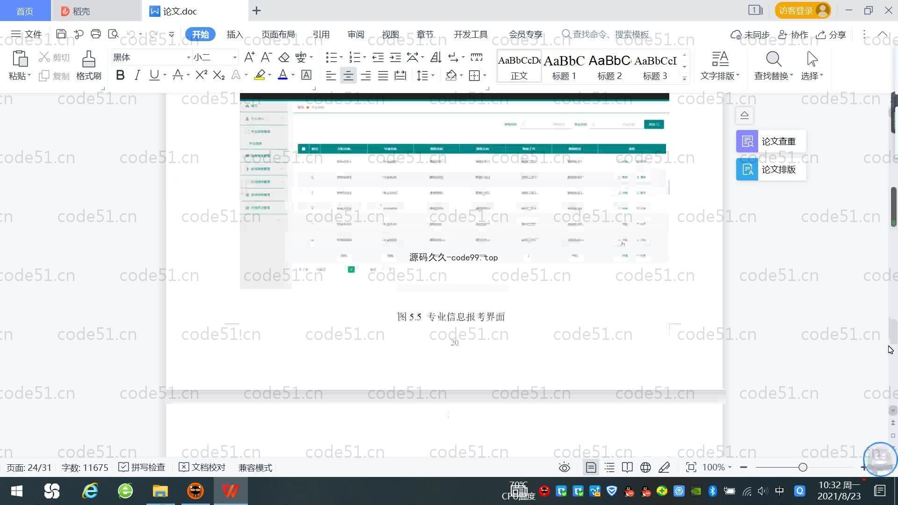Clear formatting with the eraser icon
The image size is (898, 505).
[284, 57]
